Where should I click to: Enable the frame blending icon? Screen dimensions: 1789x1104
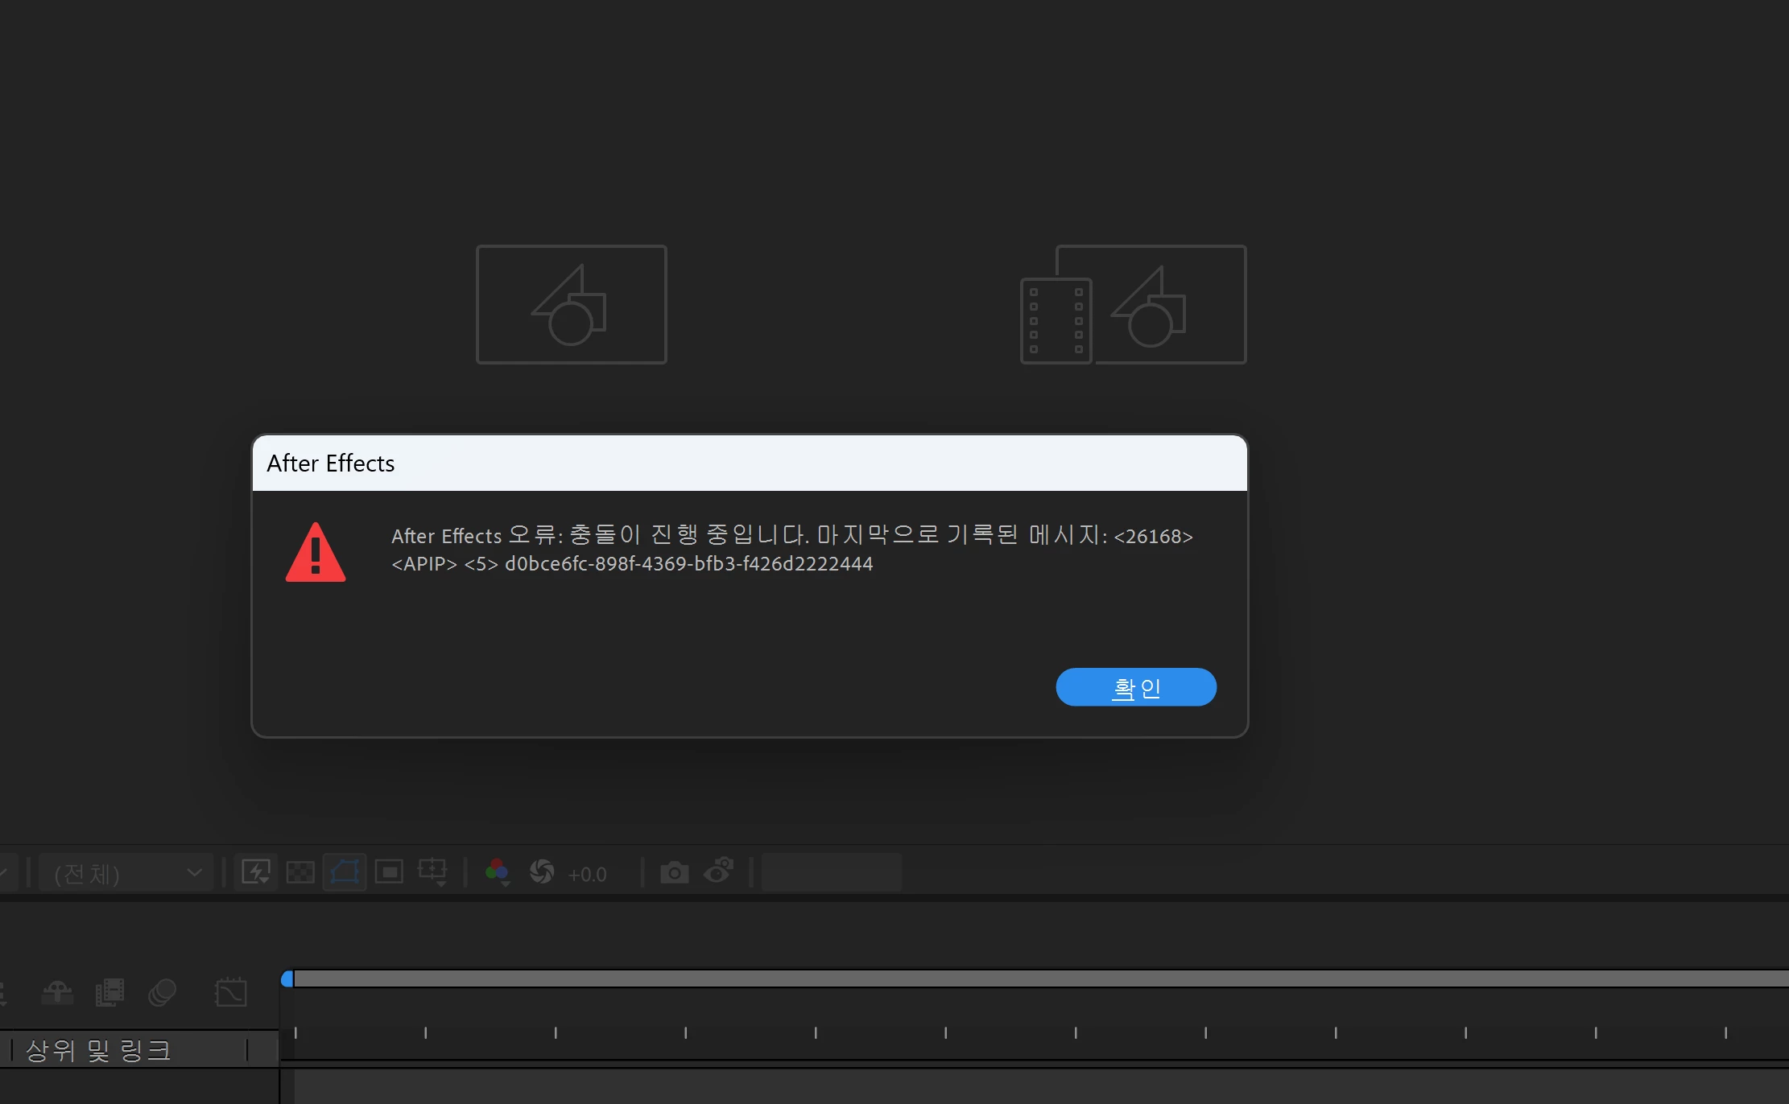pos(109,993)
